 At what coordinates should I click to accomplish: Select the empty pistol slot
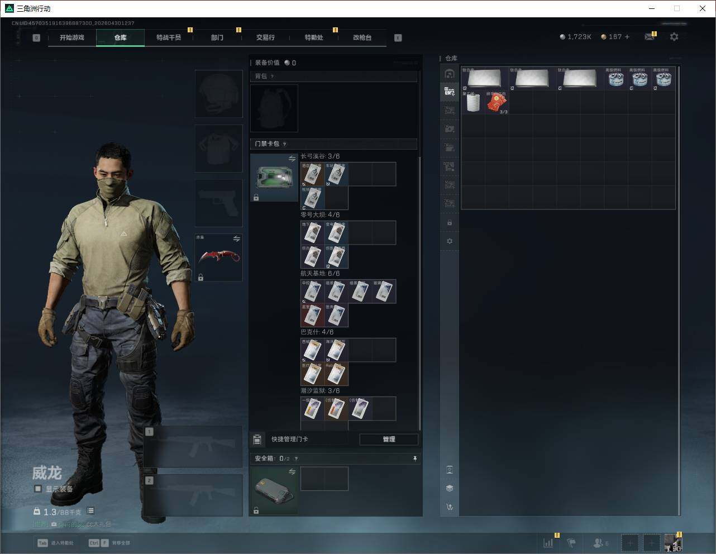pos(218,203)
